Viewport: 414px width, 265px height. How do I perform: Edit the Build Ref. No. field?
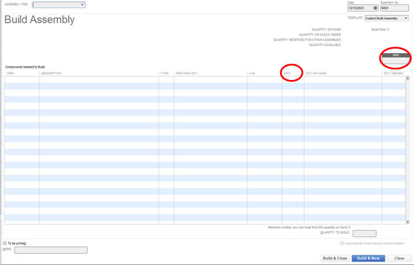(x=394, y=8)
